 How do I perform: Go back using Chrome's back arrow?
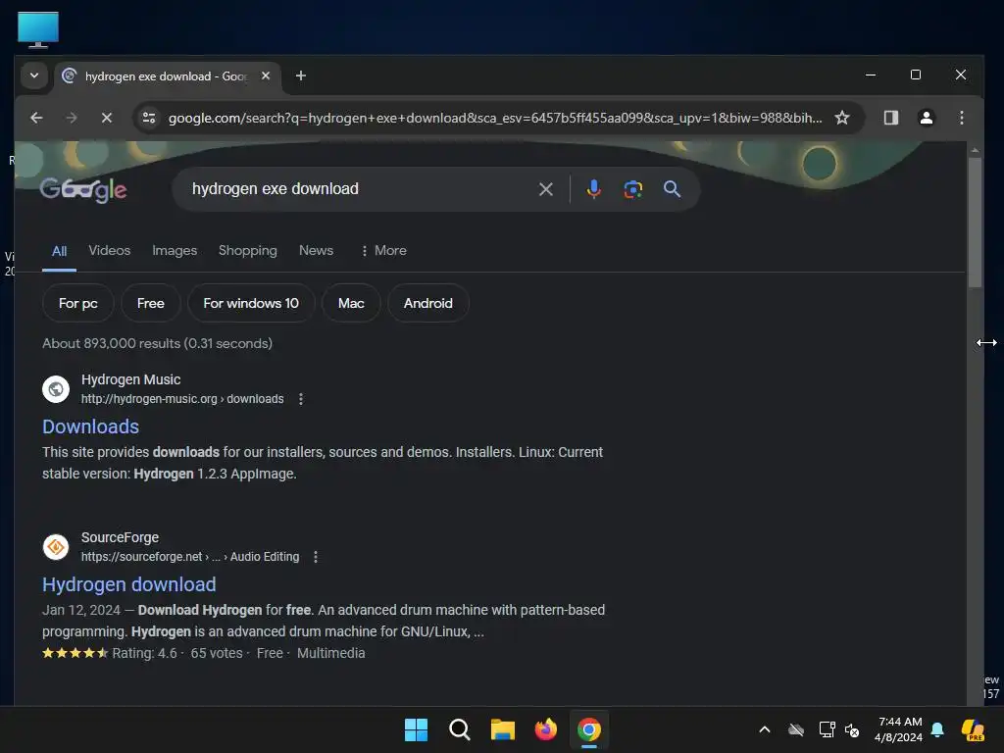(x=36, y=118)
